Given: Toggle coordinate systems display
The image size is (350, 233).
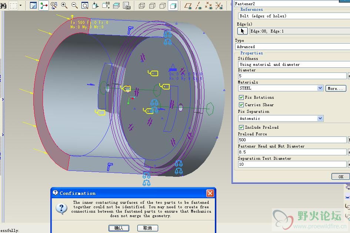Looking at the screenshot, I should [219, 6].
